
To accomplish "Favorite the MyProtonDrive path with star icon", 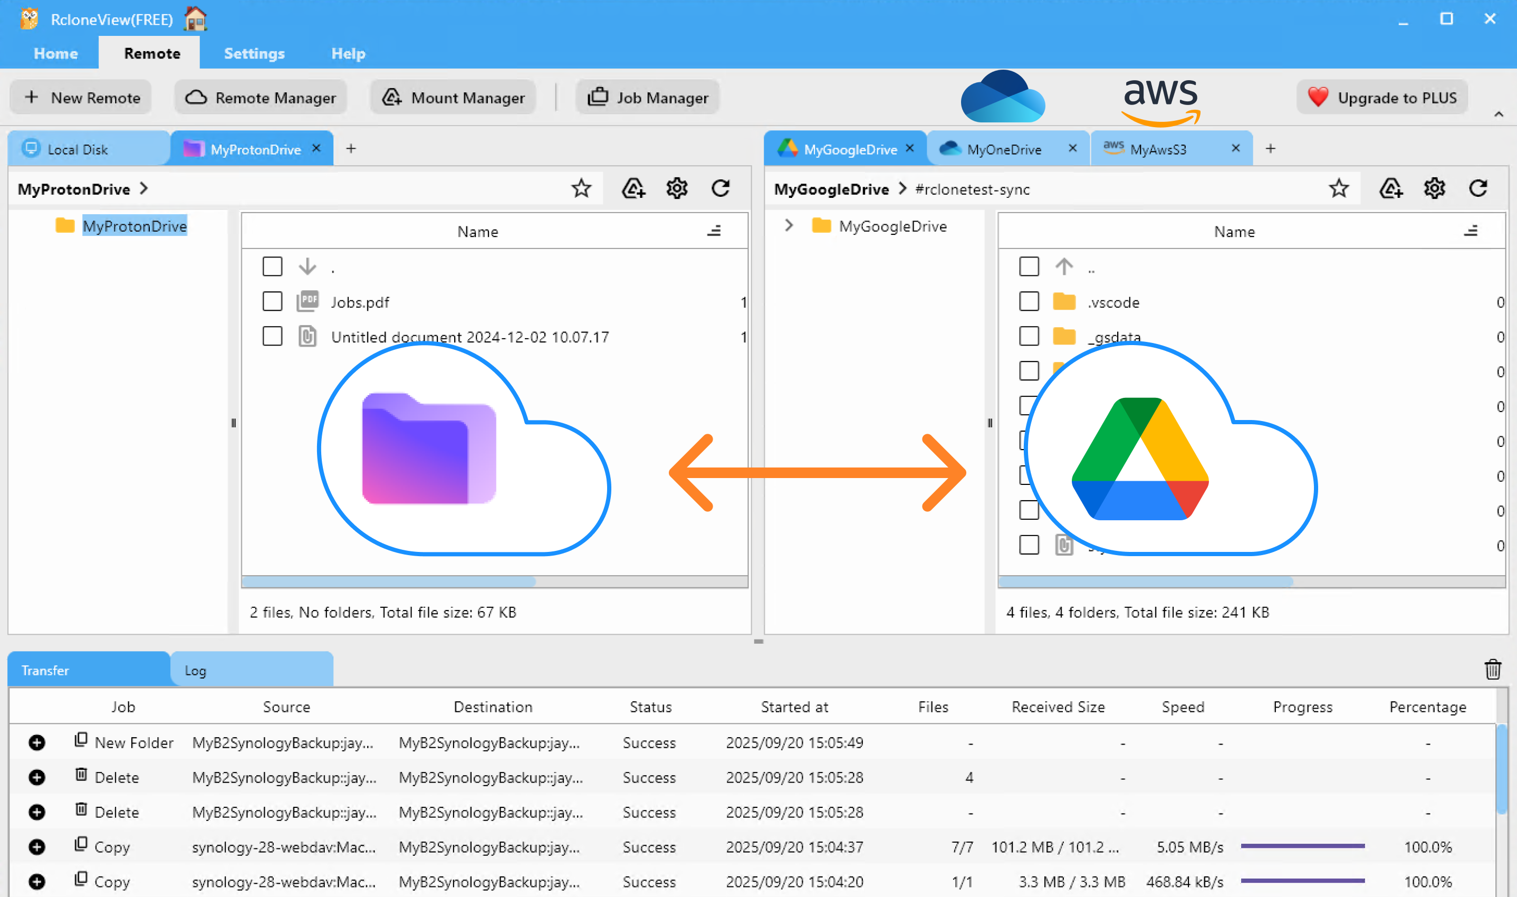I will click(x=581, y=188).
